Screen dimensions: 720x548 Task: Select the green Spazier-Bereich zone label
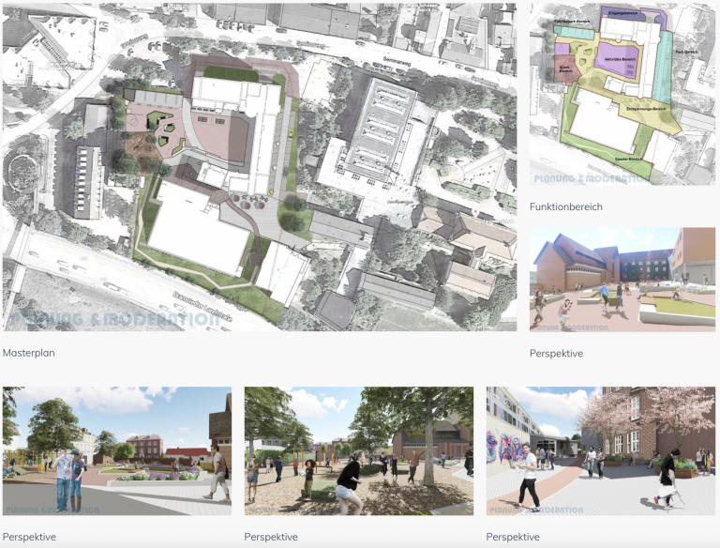pos(622,160)
